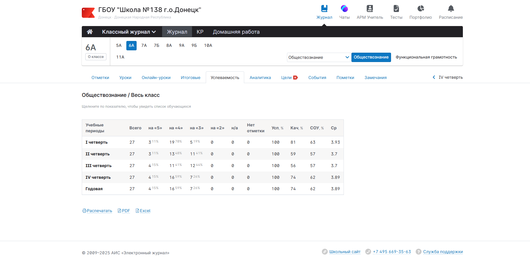This screenshot has height=261, width=530.
Task: Open the Пометки tab
Action: click(345, 78)
